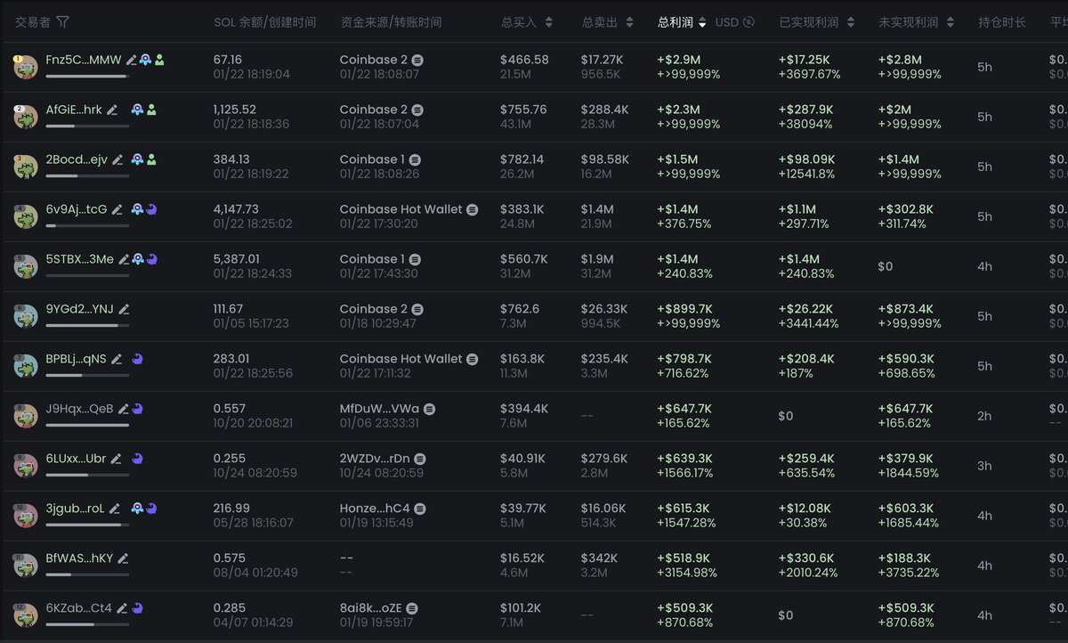Open avatar of rank 1 trader Fnz5C...MMW
1068x643 pixels.
pos(24,66)
